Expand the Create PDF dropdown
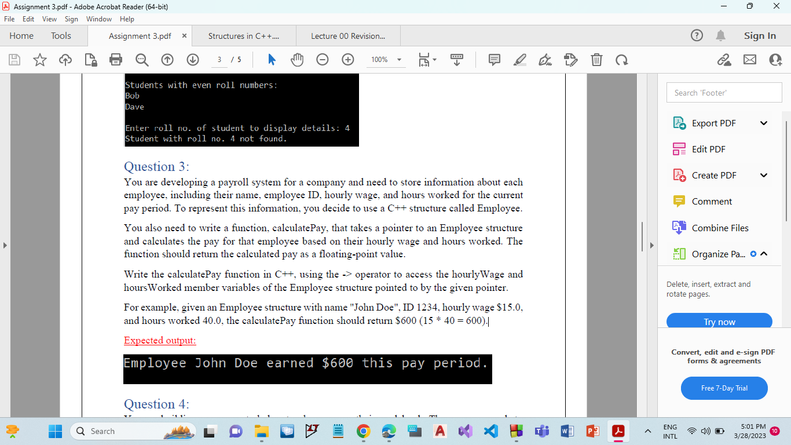Screen dimensions: 791x445 (x=763, y=175)
